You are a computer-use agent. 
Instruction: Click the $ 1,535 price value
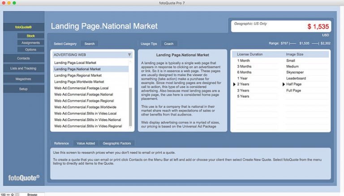[318, 27]
